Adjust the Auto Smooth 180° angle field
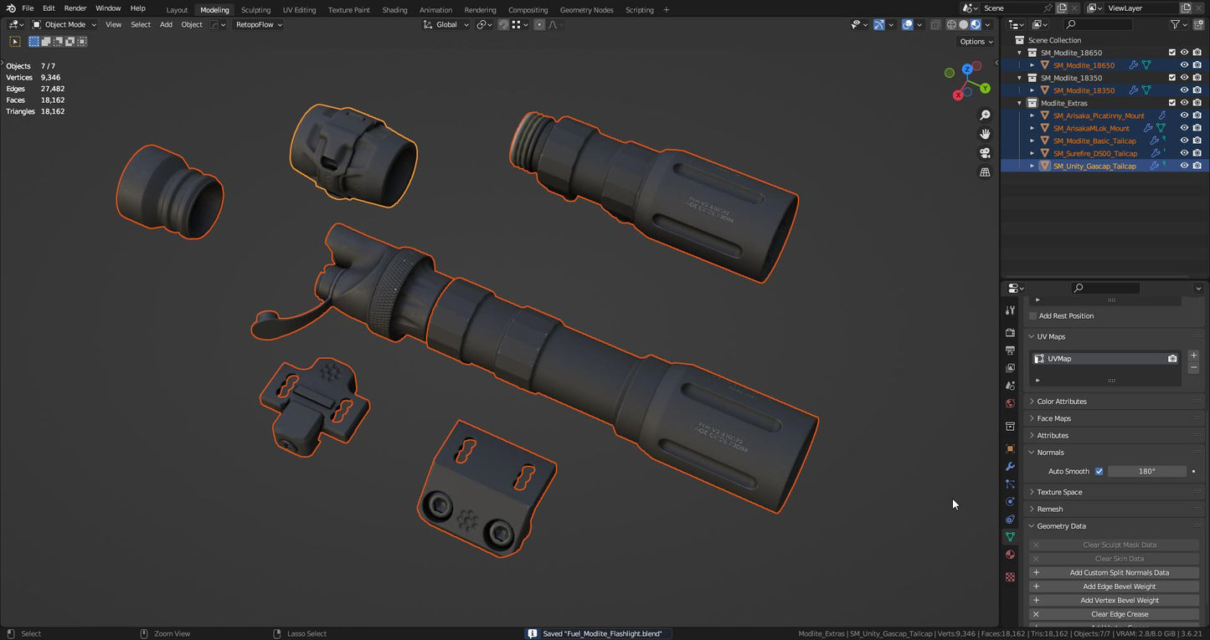The image size is (1210, 640). click(x=1146, y=472)
